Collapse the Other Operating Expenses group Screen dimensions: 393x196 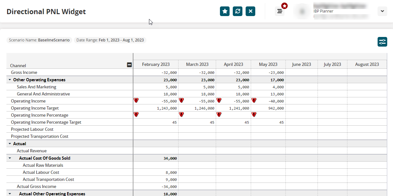click(x=10, y=80)
